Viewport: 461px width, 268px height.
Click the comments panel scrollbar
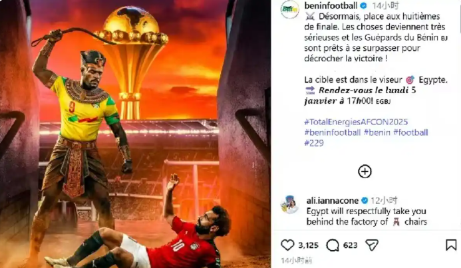[460, 18]
